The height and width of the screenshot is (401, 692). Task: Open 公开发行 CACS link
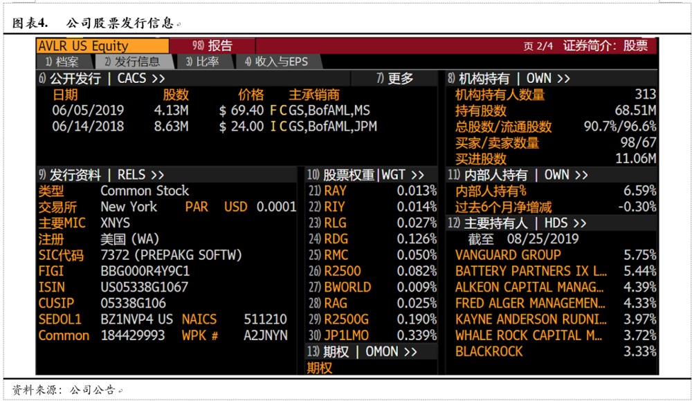click(x=102, y=79)
